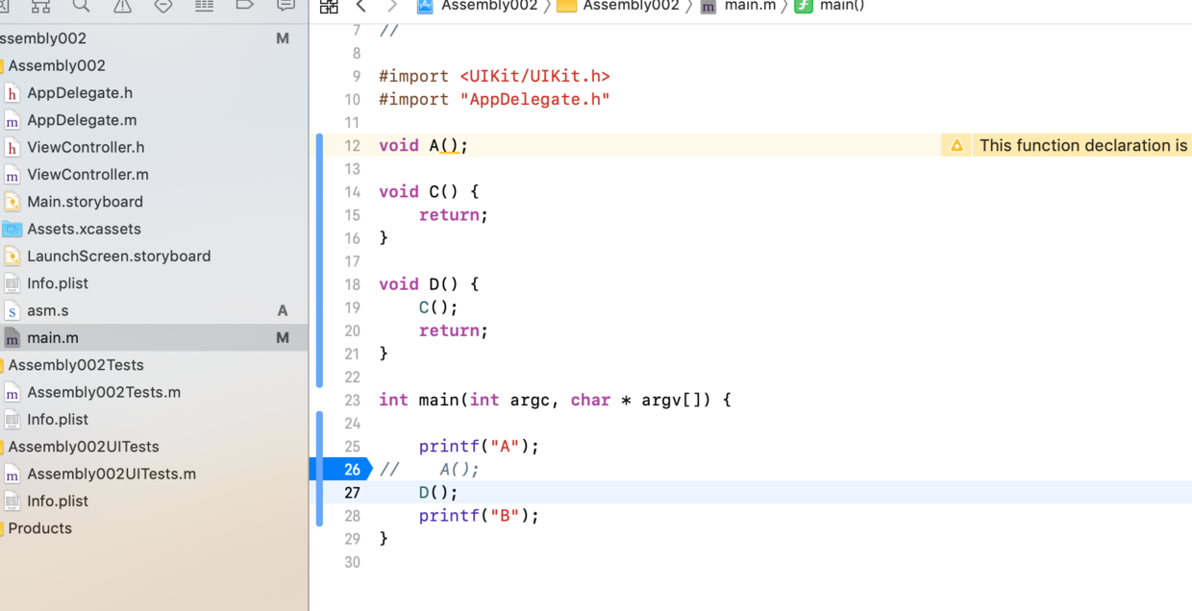Open Info.plist under Assembly002UITests

(58, 501)
